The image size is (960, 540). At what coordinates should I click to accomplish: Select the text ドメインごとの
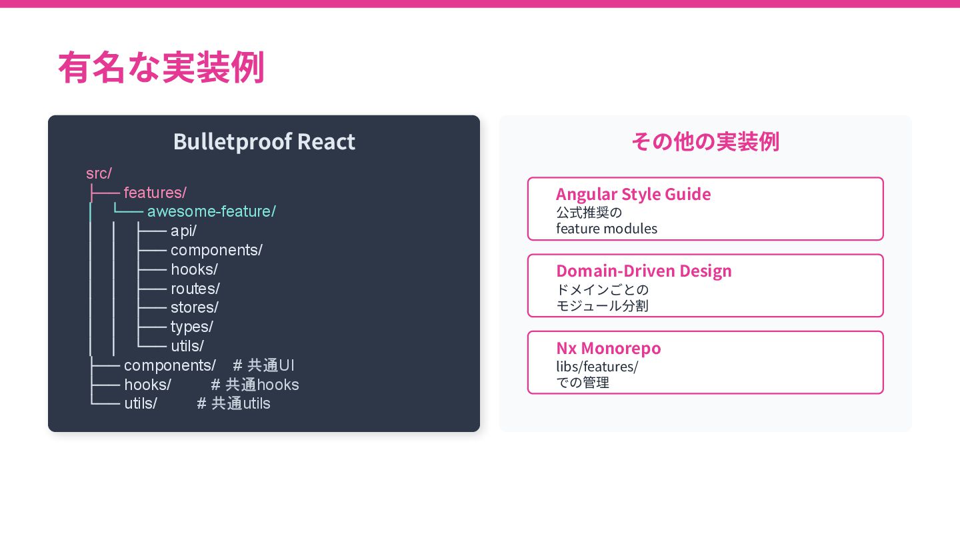602,290
